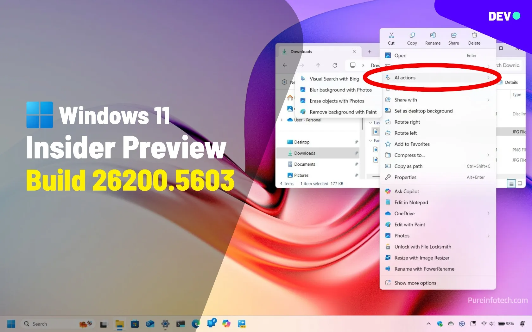The image size is (532, 332).
Task: Switch to details list view icon
Action: pyautogui.click(x=511, y=184)
